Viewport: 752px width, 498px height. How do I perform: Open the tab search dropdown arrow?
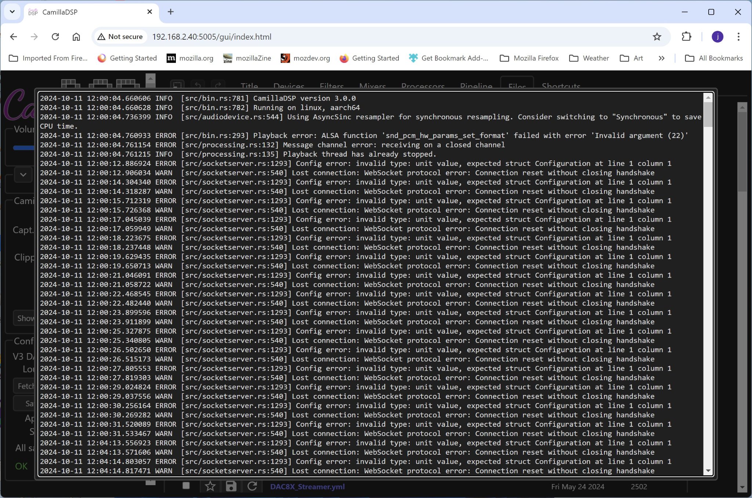[x=12, y=12]
